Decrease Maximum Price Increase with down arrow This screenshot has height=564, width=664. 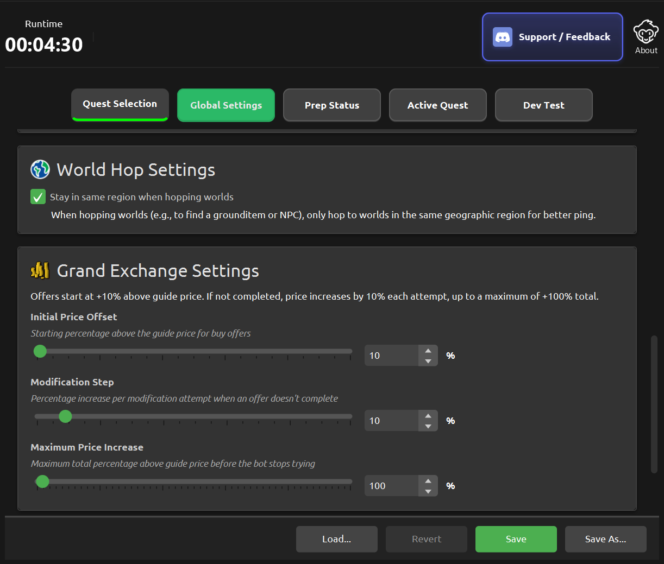pyautogui.click(x=428, y=491)
